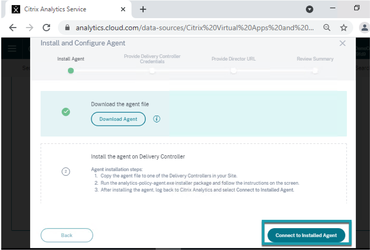Open the browser profile avatar icon
Viewport: 370px width, 250px height.
364,28
